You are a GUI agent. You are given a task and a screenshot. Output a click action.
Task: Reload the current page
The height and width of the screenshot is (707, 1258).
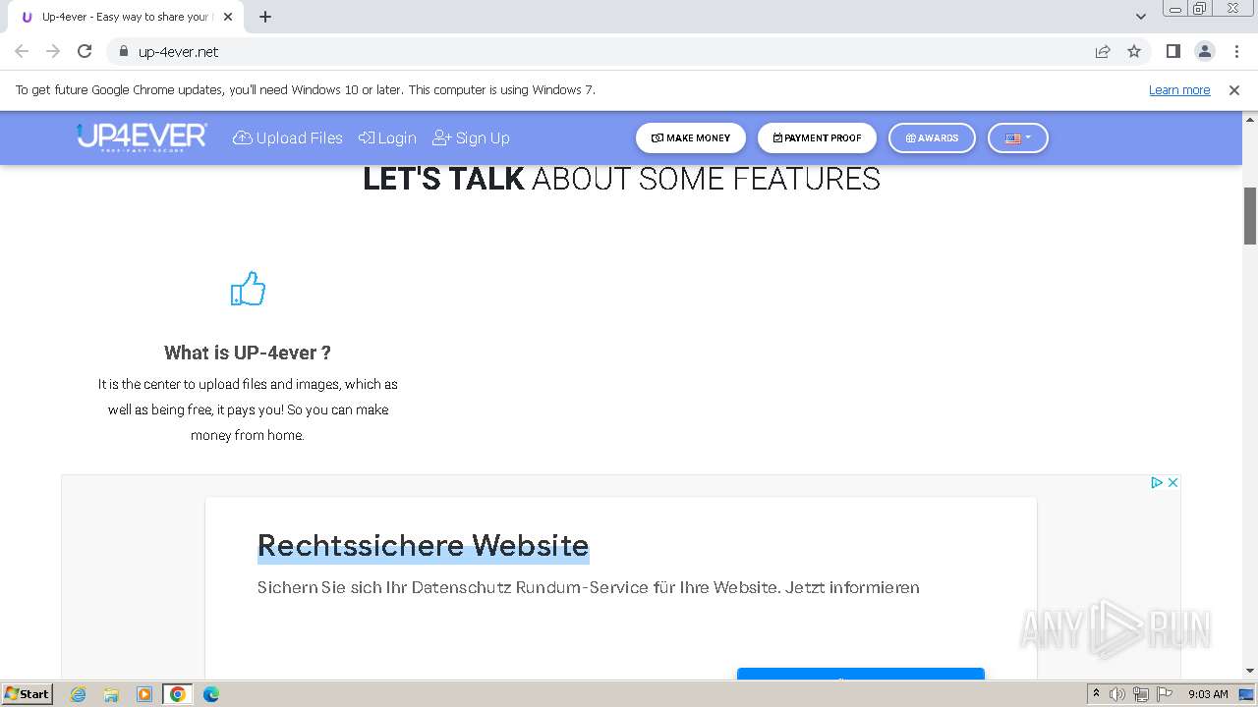point(85,51)
